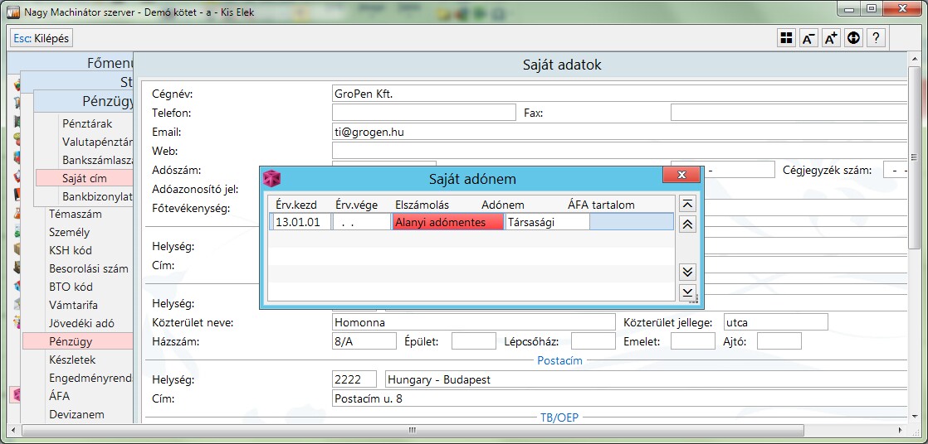Open the Devizanem menu item

click(76, 414)
